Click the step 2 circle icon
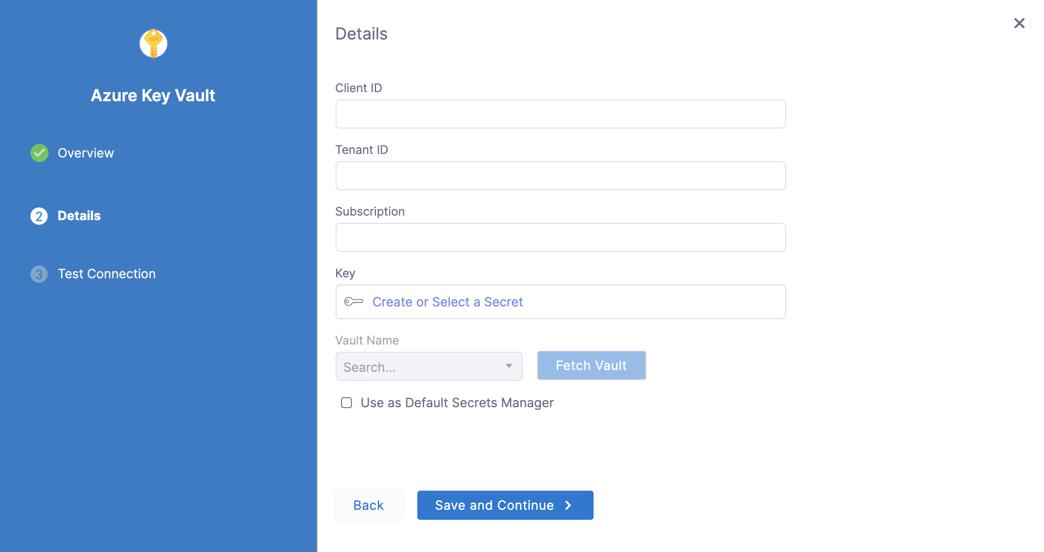Screen dimensions: 1044x552 (x=39, y=216)
